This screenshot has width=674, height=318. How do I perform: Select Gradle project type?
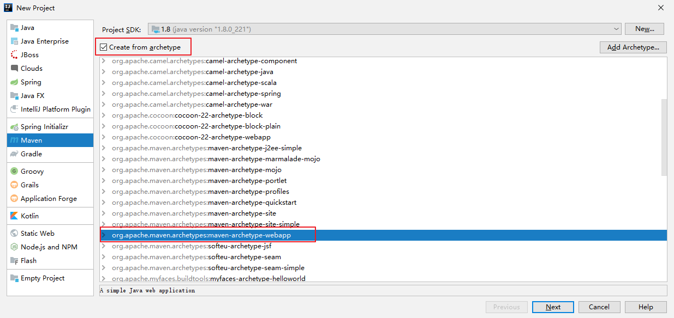(x=50, y=154)
